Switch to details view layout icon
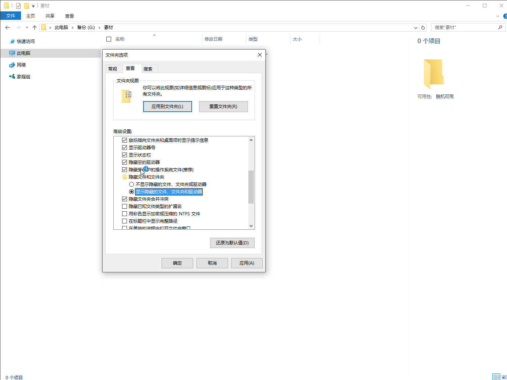This screenshot has height=380, width=507. (496, 377)
